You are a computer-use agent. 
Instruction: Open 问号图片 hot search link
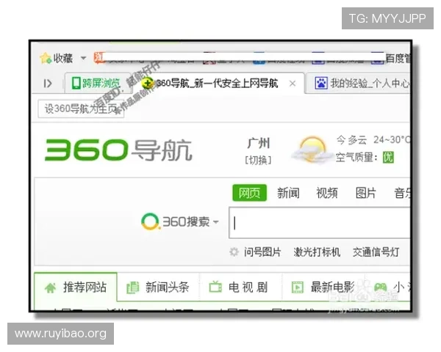click(x=262, y=252)
